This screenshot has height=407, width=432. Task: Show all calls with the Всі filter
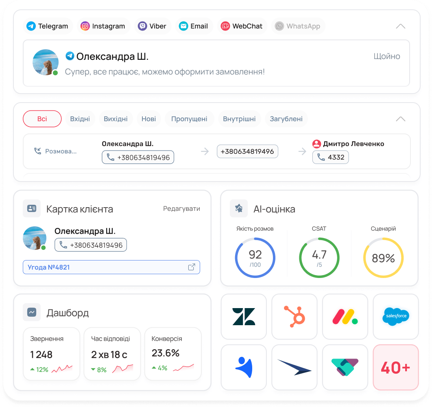point(42,119)
